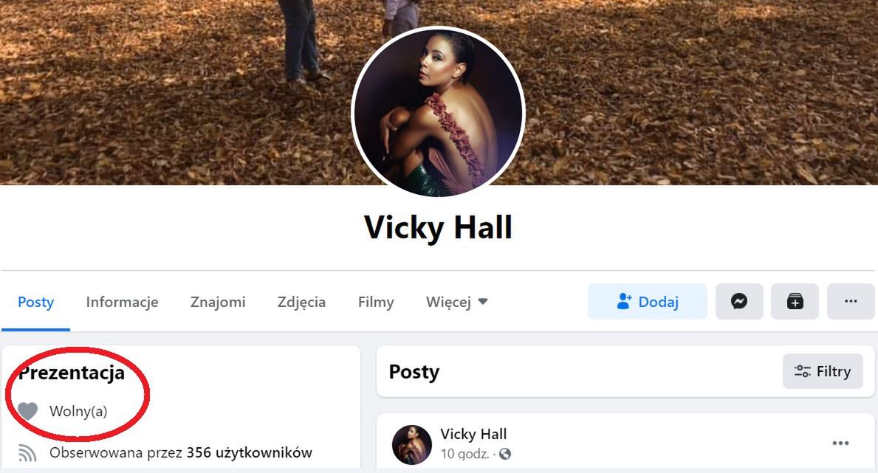Click the add-to-story archive icon button
The image size is (878, 473).
pyautogui.click(x=795, y=302)
